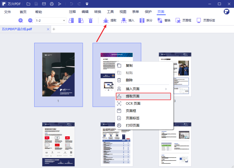Choose 提取页面 from the context menu
The image size is (234, 168).
[143, 96]
